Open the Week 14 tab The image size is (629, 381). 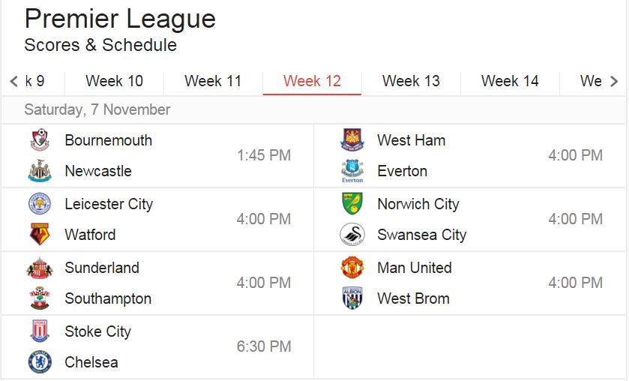click(510, 82)
